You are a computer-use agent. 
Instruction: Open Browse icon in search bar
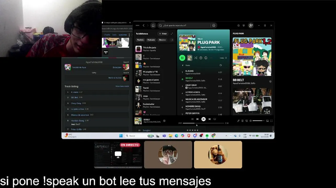coord(214,25)
